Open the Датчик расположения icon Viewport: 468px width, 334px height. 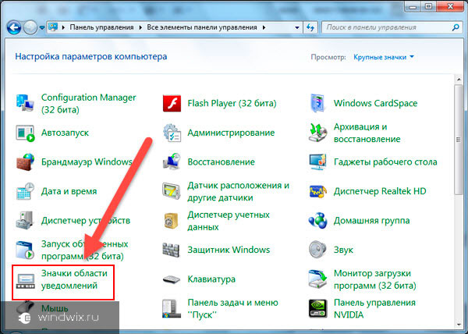[x=172, y=191]
